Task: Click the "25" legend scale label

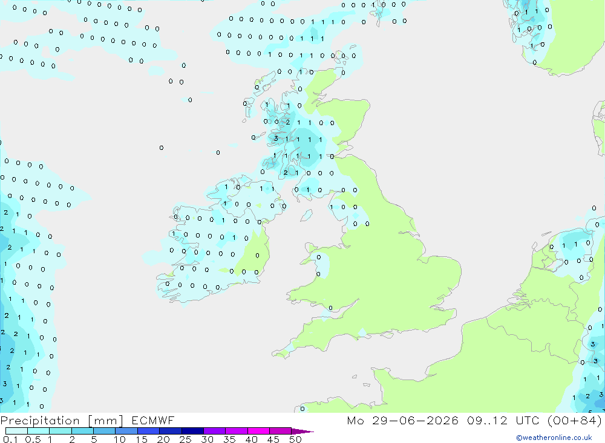Action: coord(185,439)
